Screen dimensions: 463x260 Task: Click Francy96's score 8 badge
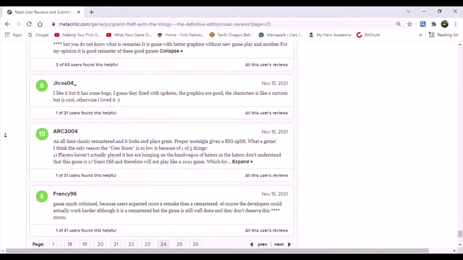(42, 196)
